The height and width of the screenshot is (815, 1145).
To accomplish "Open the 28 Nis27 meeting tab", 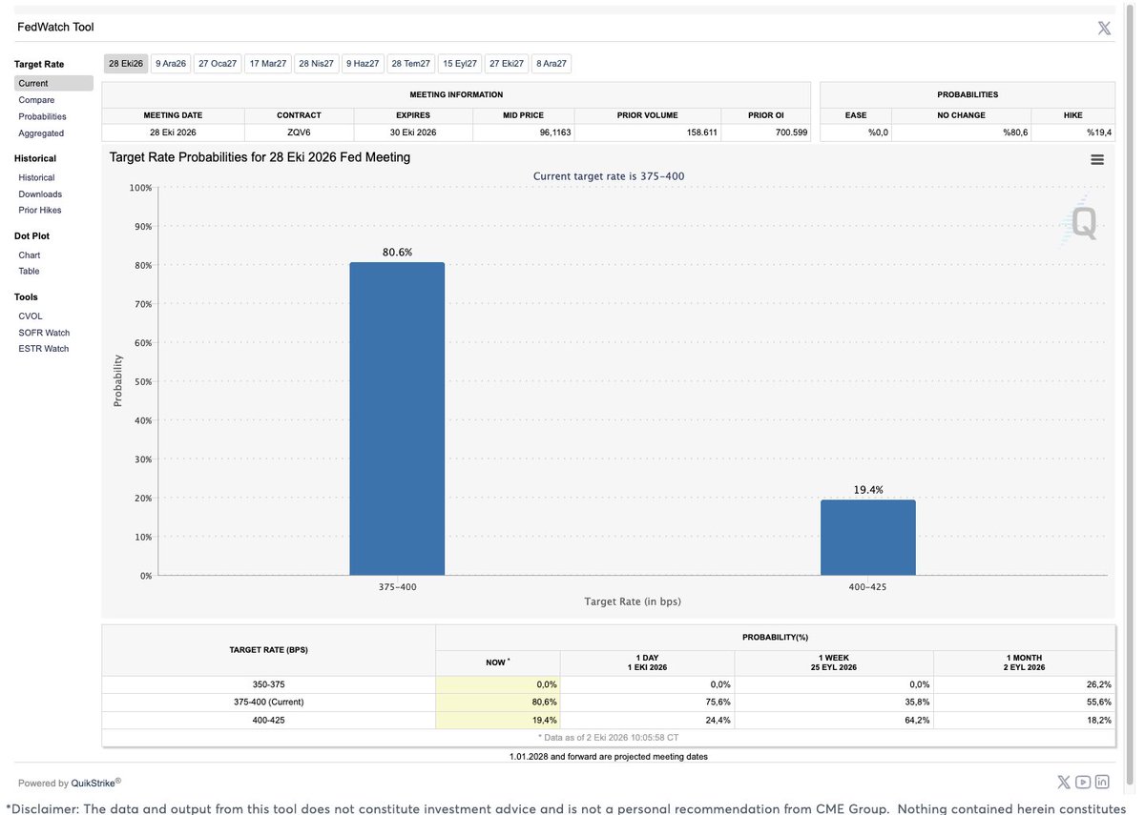I will [317, 64].
